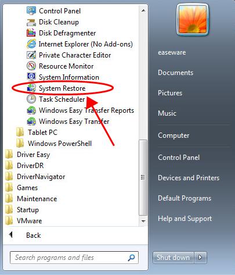This screenshot has height=275, width=235.
Task: Click the user account flower picture
Action: tap(193, 20)
